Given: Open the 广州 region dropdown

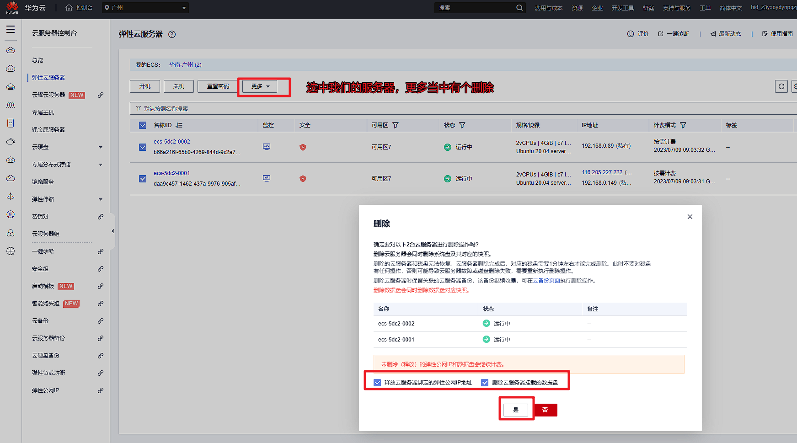Looking at the screenshot, I should coord(145,8).
